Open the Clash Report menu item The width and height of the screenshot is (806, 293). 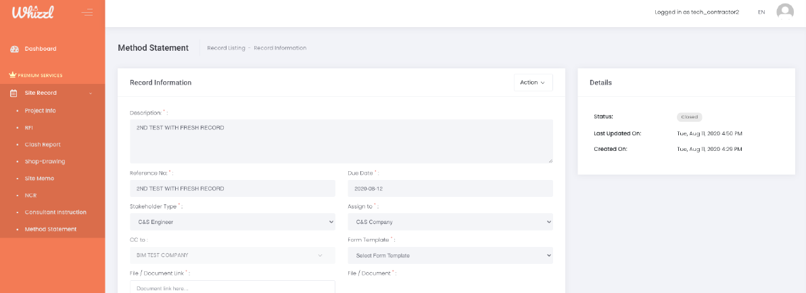[x=43, y=144]
